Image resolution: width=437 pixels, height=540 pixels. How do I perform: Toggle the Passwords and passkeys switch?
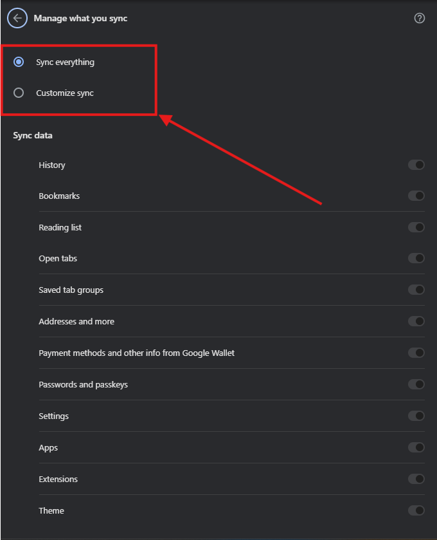416,384
